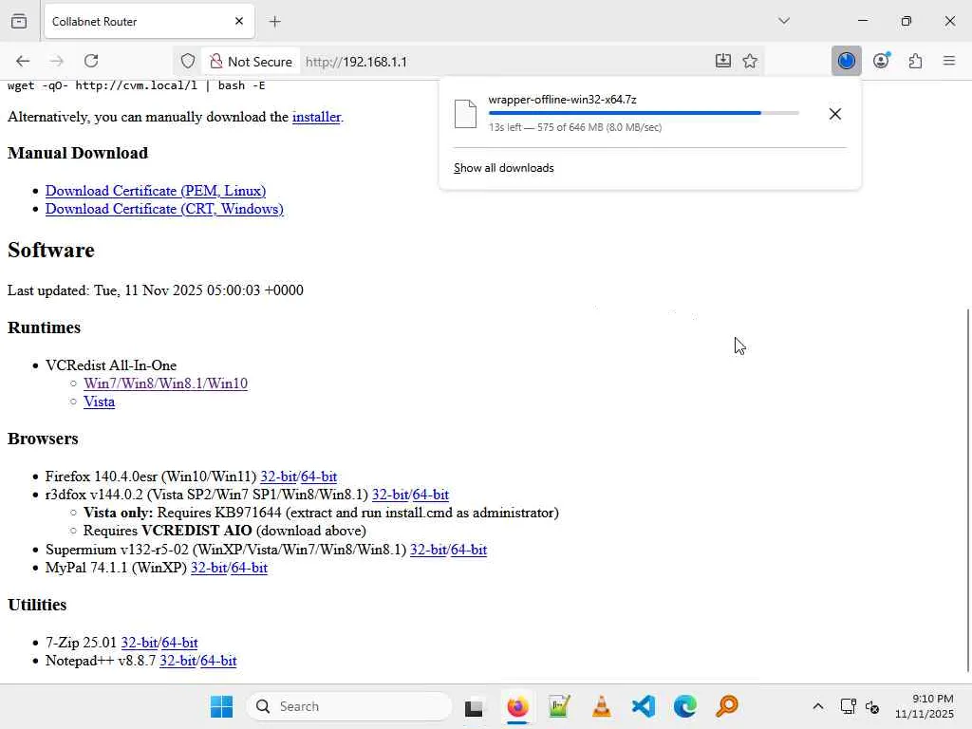Open the clock showing 9:10 PM
The height and width of the screenshot is (729, 972).
tap(924, 706)
